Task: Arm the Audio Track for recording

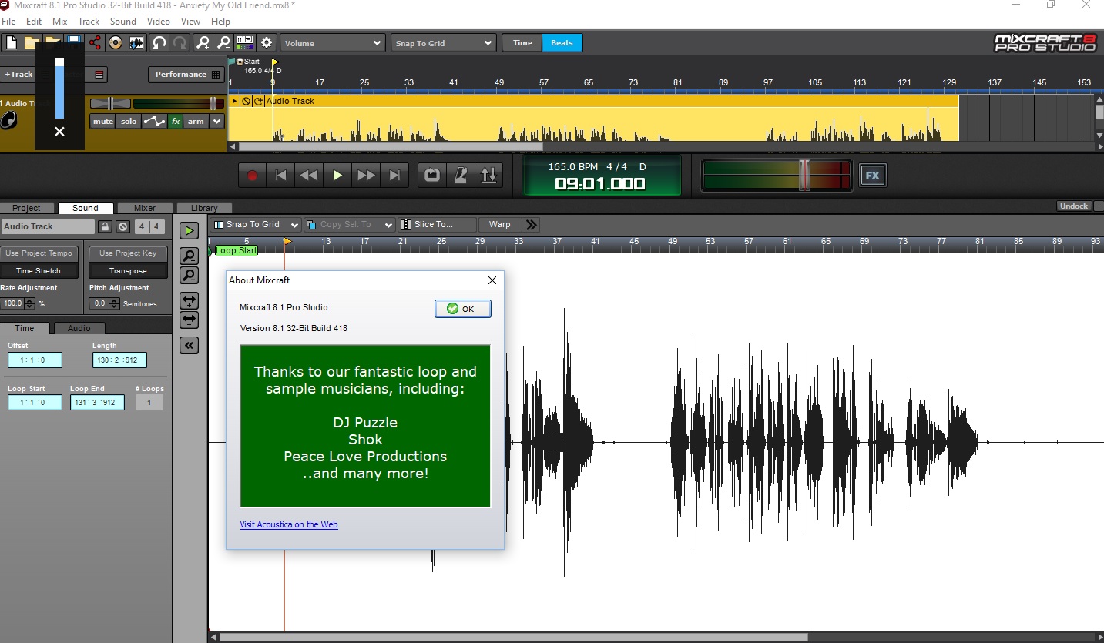Action: click(196, 122)
